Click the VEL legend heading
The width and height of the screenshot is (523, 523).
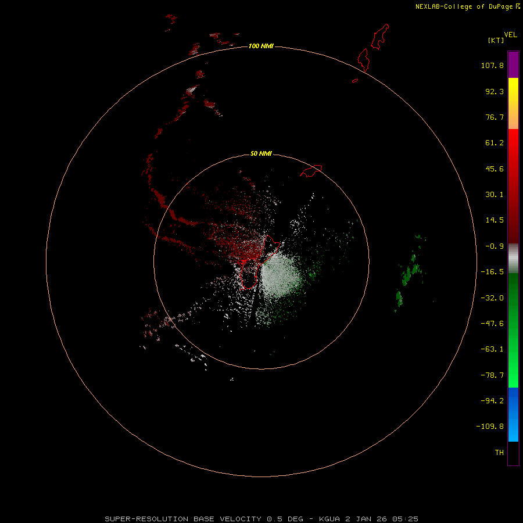(510, 34)
